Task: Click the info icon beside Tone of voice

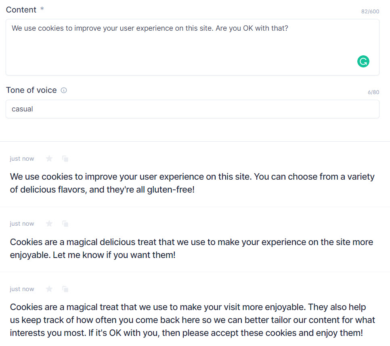Action: tap(64, 90)
